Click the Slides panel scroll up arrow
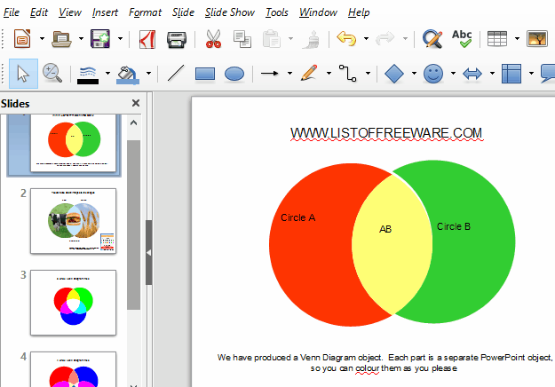 click(133, 123)
